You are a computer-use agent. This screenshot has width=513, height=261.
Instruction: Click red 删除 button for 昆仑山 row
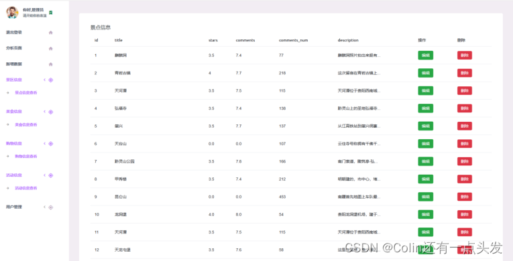465,197
